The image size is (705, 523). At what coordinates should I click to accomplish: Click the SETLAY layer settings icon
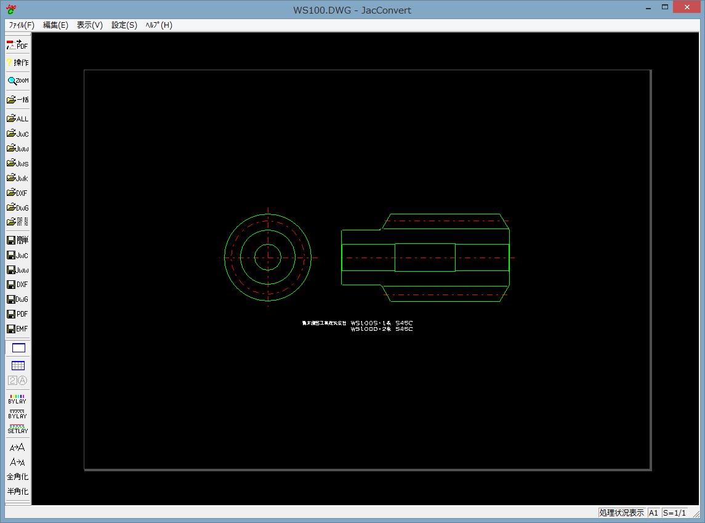coord(17,429)
